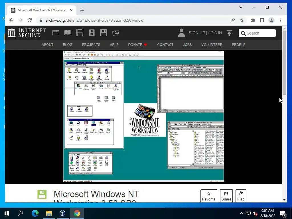Image resolution: width=292 pixels, height=219 pixels.
Task: Open the Chrome three-dot menu
Action: coord(281,20)
